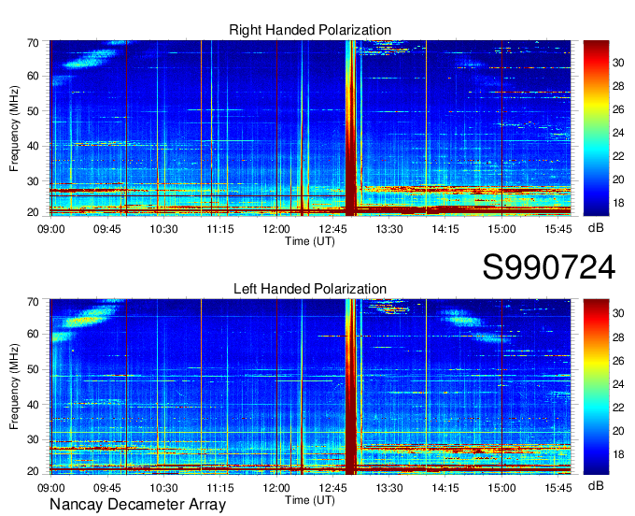Click the 11:15 tick under Left Handed plot
This screenshot has width=635, height=516.
point(219,488)
